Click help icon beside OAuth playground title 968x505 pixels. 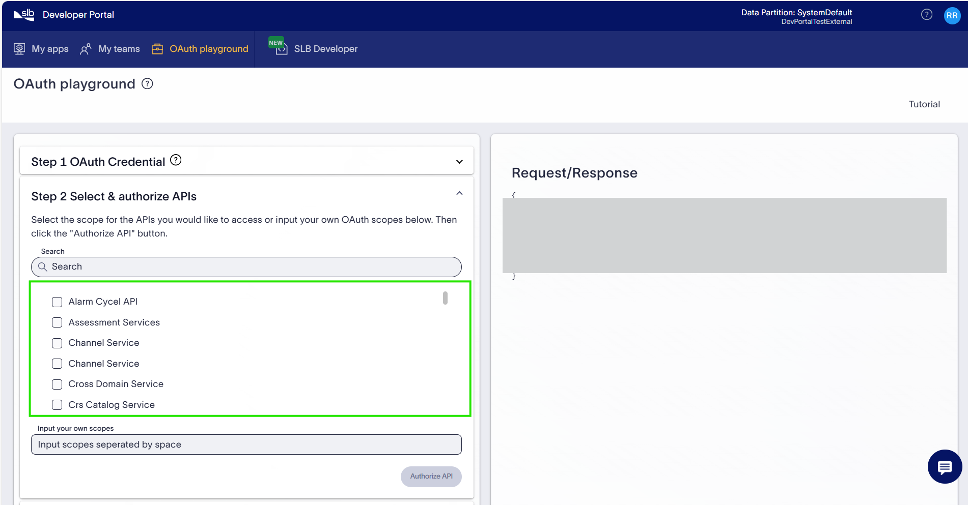pyautogui.click(x=147, y=83)
